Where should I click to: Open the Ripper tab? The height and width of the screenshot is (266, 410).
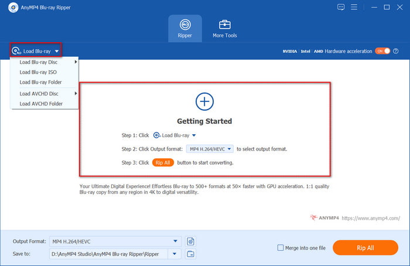point(185,29)
